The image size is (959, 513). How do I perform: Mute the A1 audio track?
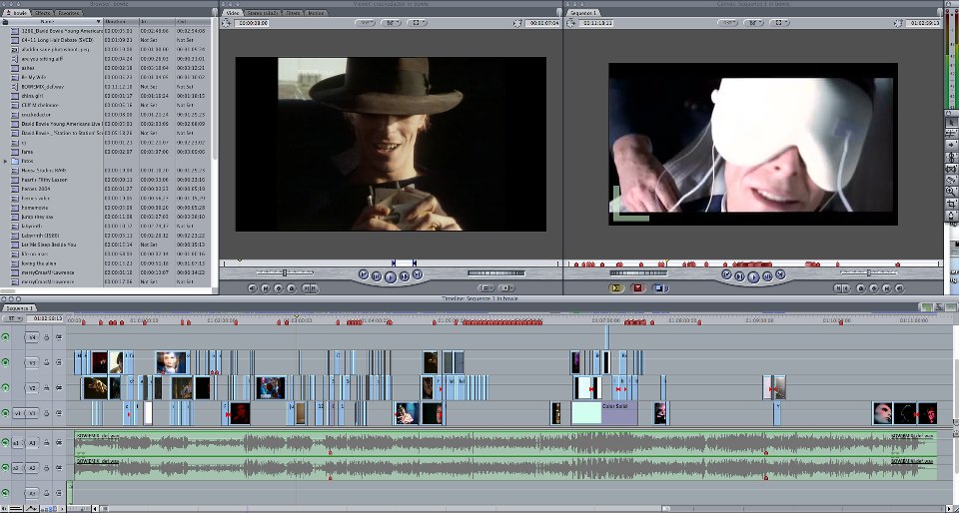(6, 443)
